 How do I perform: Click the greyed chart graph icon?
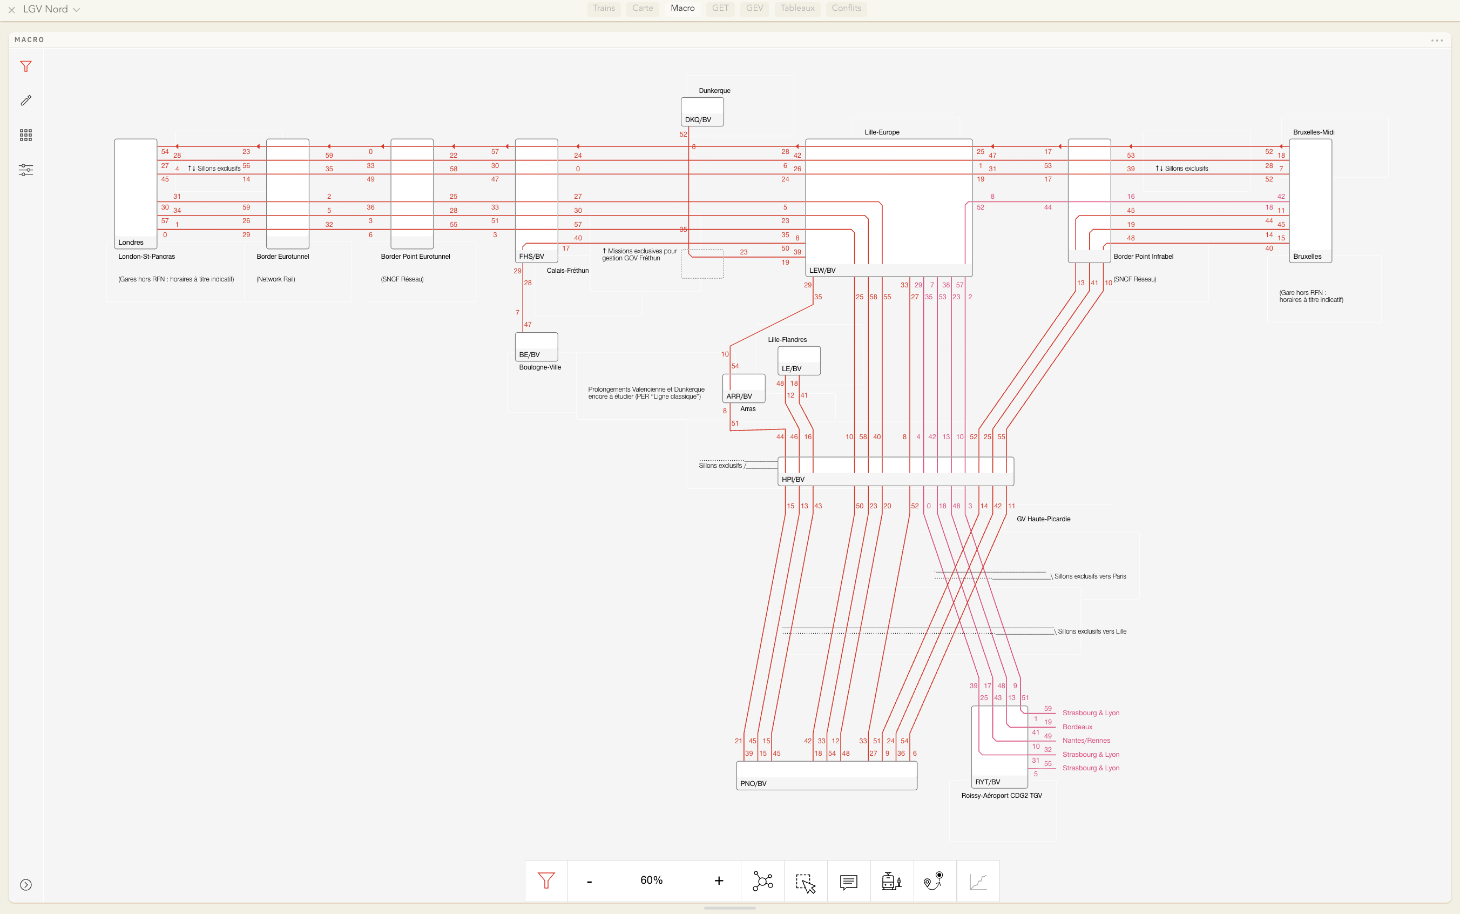(978, 881)
